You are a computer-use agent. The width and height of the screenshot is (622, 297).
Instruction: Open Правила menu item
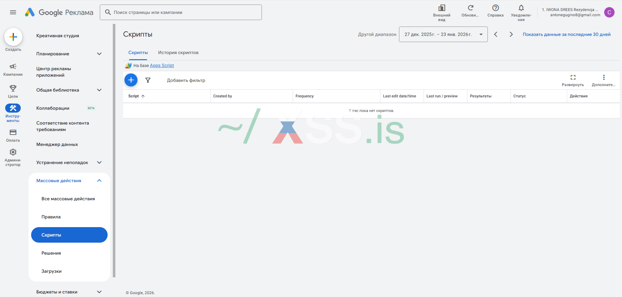point(51,217)
